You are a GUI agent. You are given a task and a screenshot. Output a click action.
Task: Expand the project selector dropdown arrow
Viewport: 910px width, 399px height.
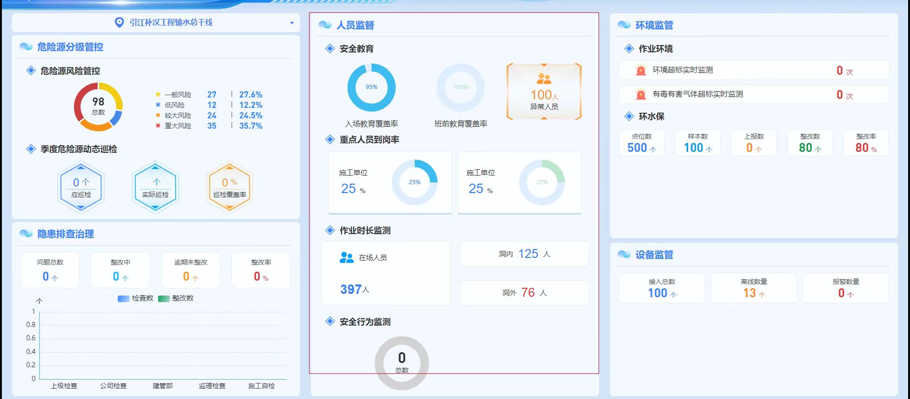pos(291,23)
